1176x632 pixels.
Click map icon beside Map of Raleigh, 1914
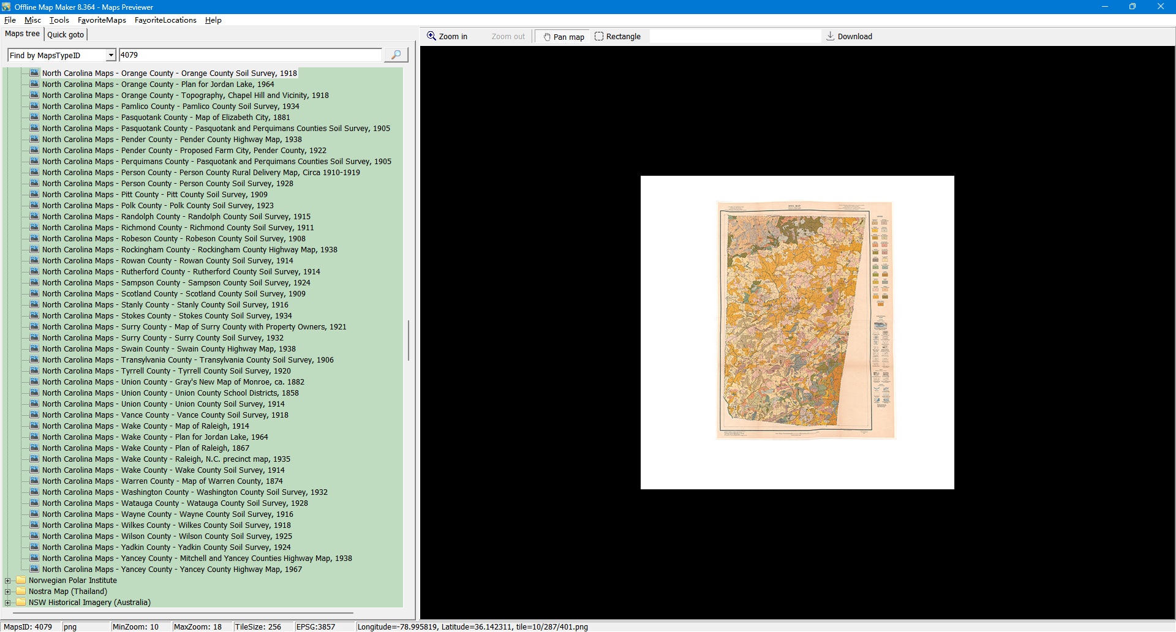pyautogui.click(x=35, y=426)
